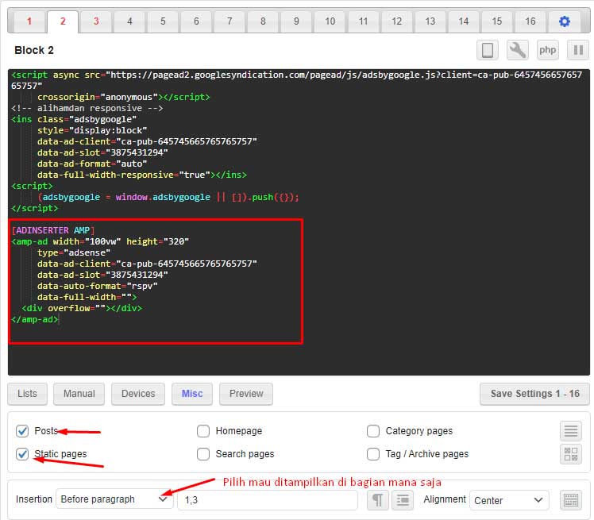Open the Lists button
This screenshot has height=520, width=594.
[27, 394]
